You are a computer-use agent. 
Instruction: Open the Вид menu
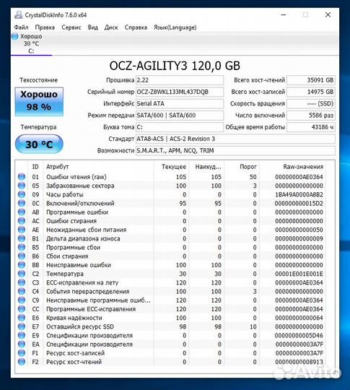(92, 27)
